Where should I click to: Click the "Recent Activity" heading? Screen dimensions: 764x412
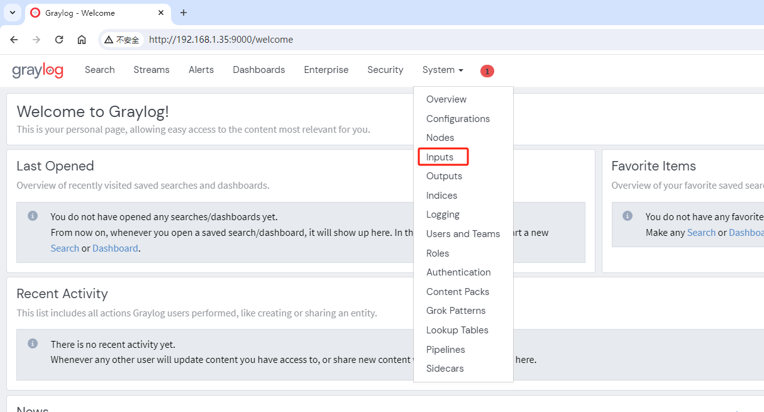point(62,294)
